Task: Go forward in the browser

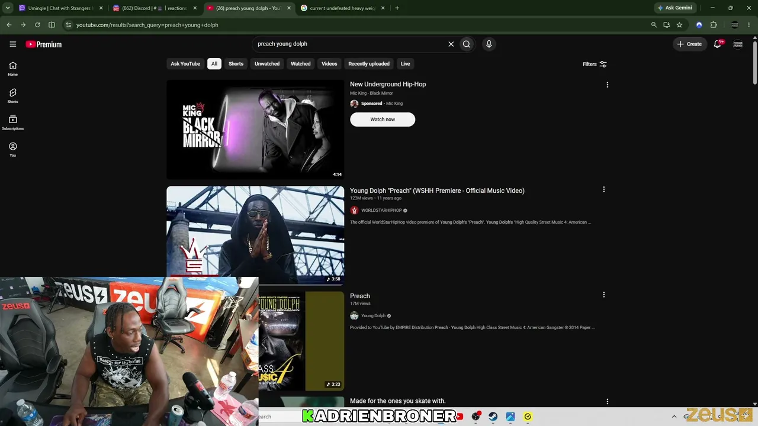Action: click(23, 25)
